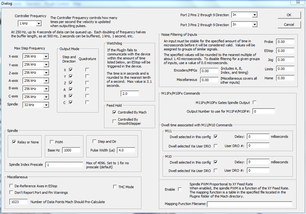Click the Probe noise filter field
Viewport: 306px width, 214px height.
(285, 42)
